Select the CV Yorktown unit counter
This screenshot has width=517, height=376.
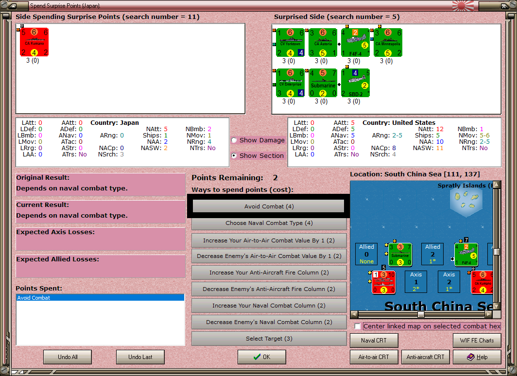[290, 43]
